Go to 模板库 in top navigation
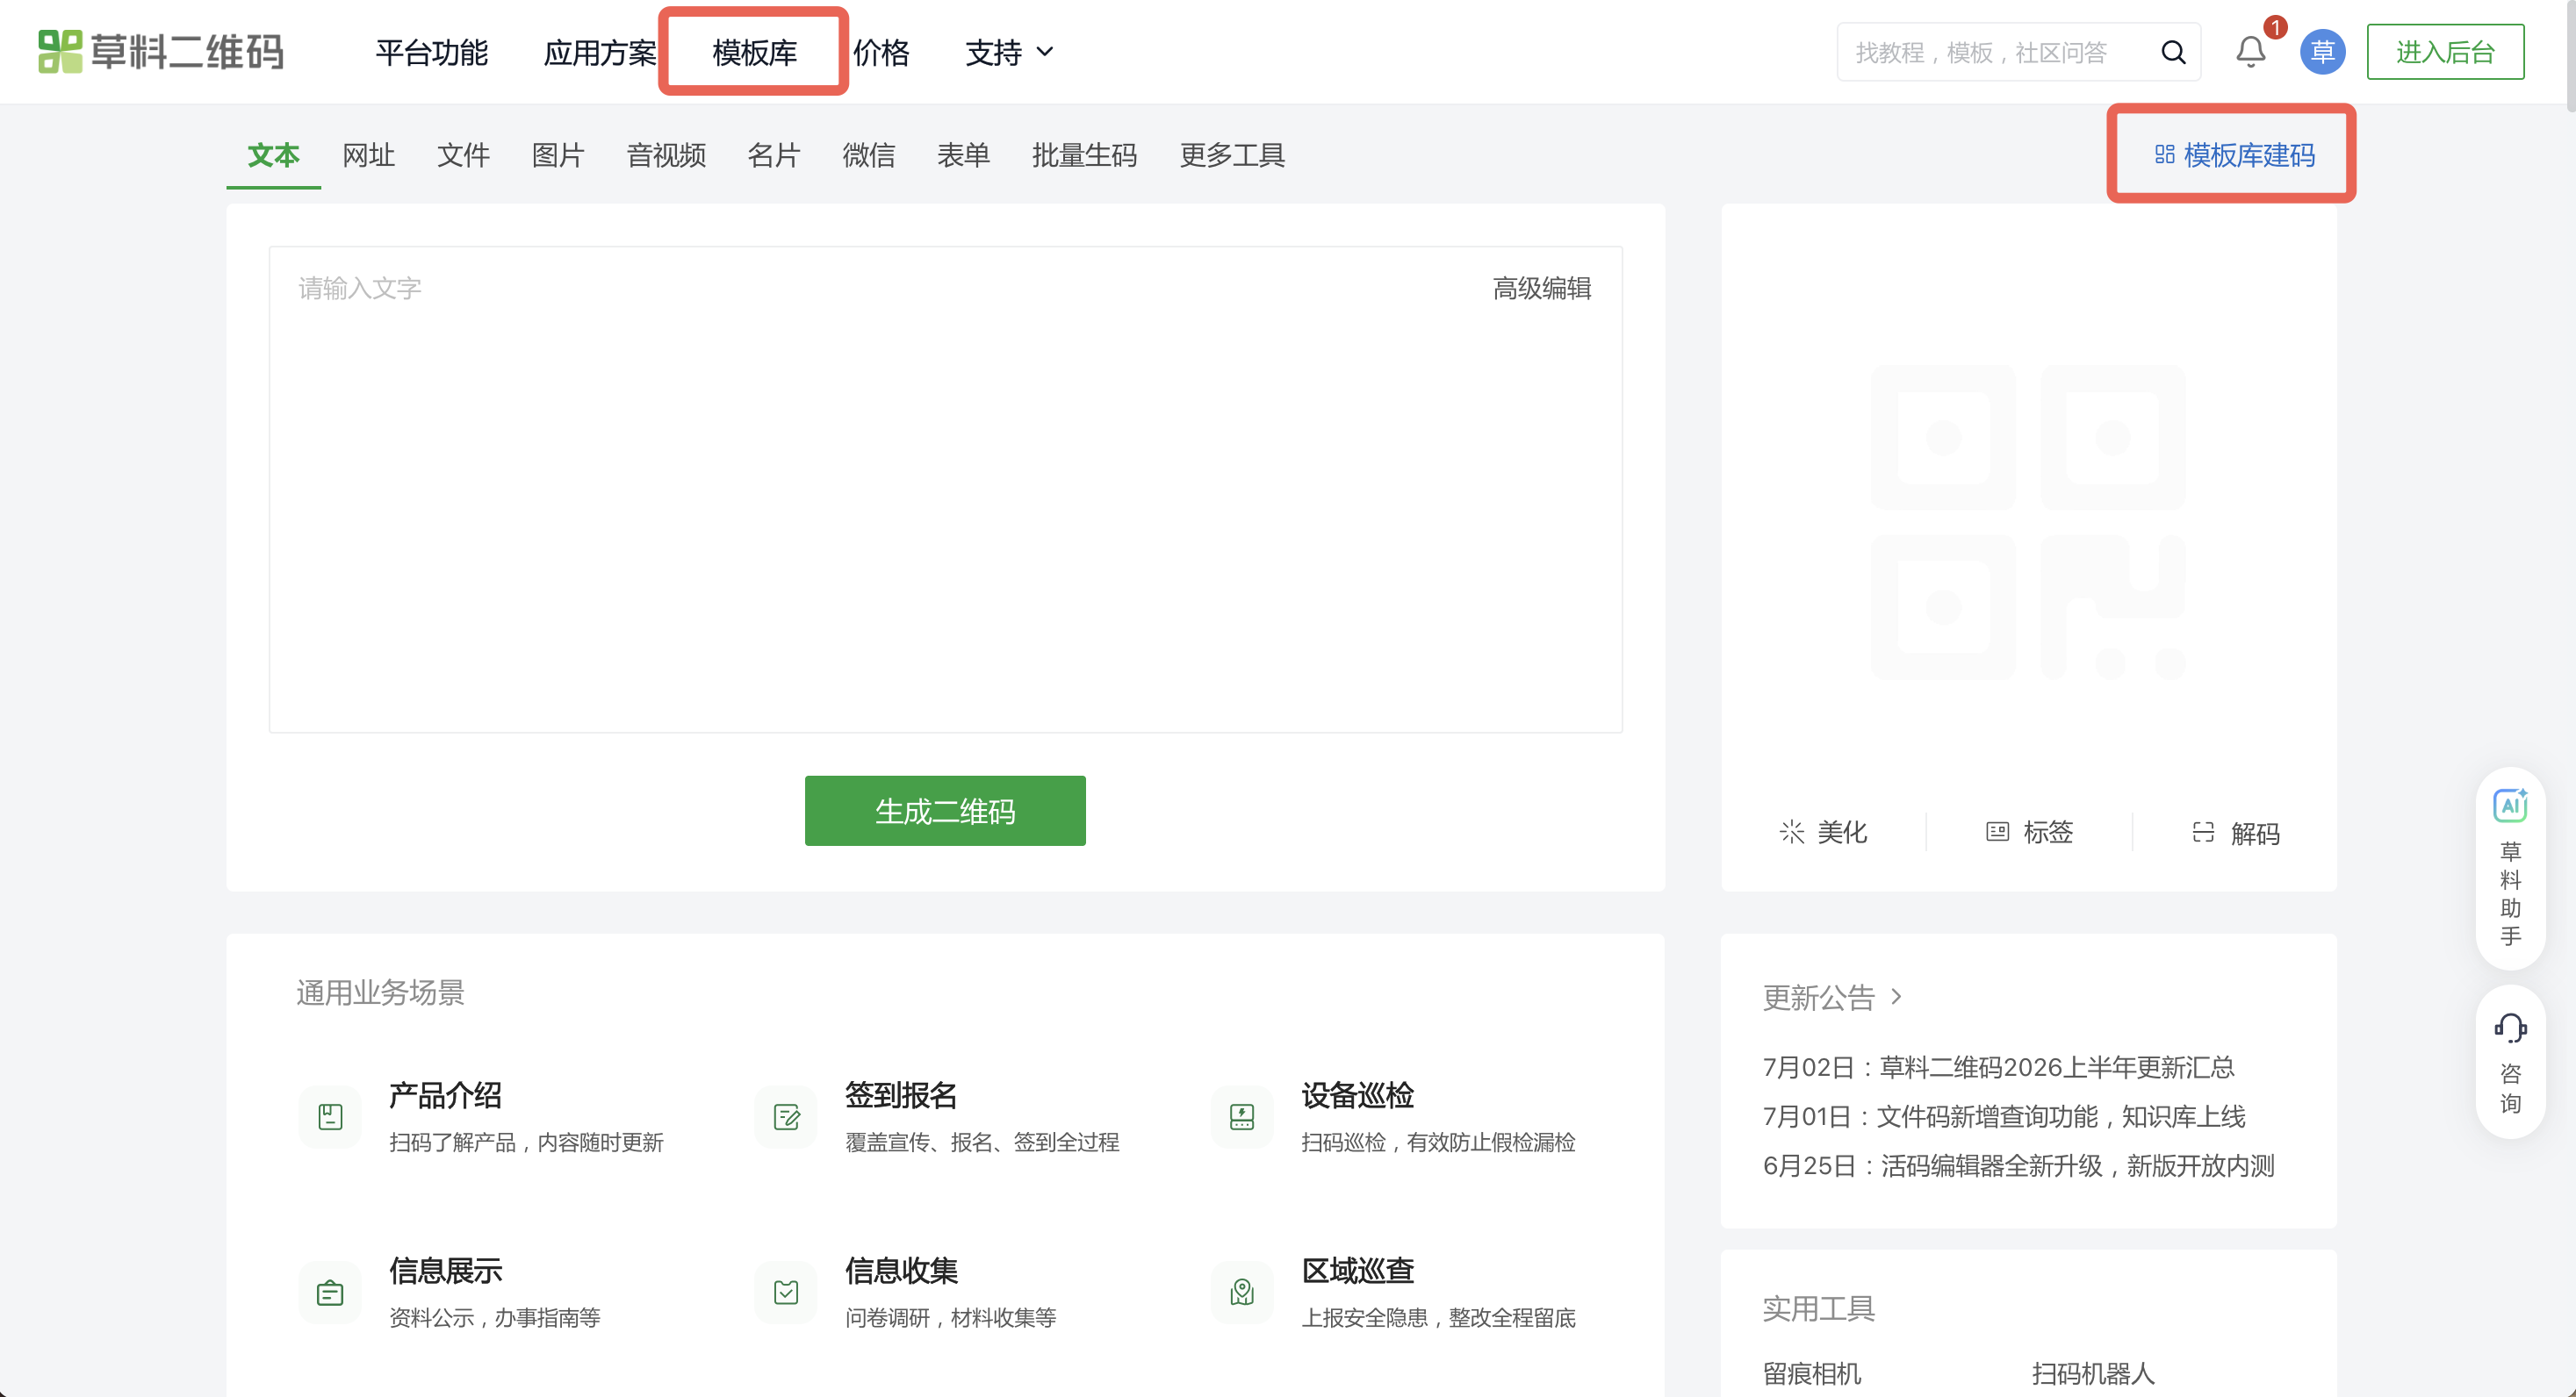This screenshot has height=1397, width=2576. click(x=755, y=52)
